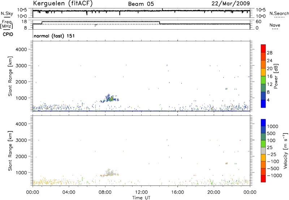Click the Power [dB] colorbar title

pyautogui.click(x=276, y=76)
